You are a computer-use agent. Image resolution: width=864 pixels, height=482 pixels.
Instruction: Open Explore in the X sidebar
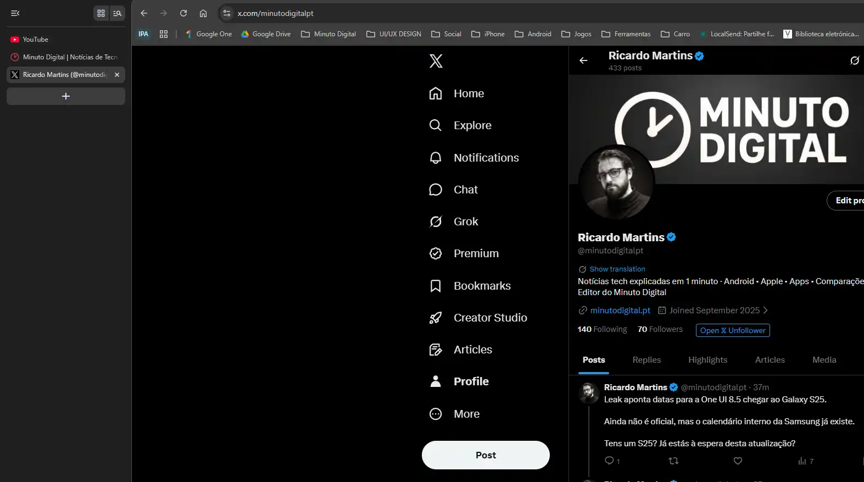460,125
